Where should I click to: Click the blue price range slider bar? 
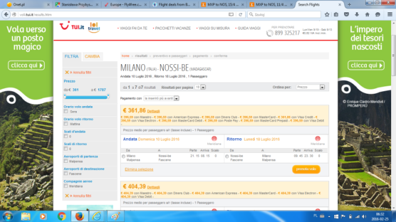tap(87, 97)
